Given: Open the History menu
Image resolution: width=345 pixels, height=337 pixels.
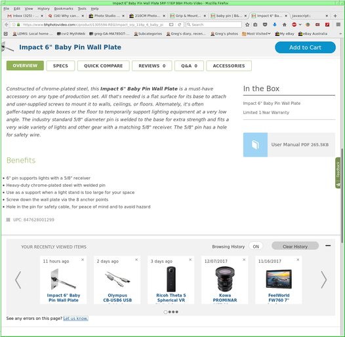Looking at the screenshot, I should pyautogui.click(x=43, y=9).
